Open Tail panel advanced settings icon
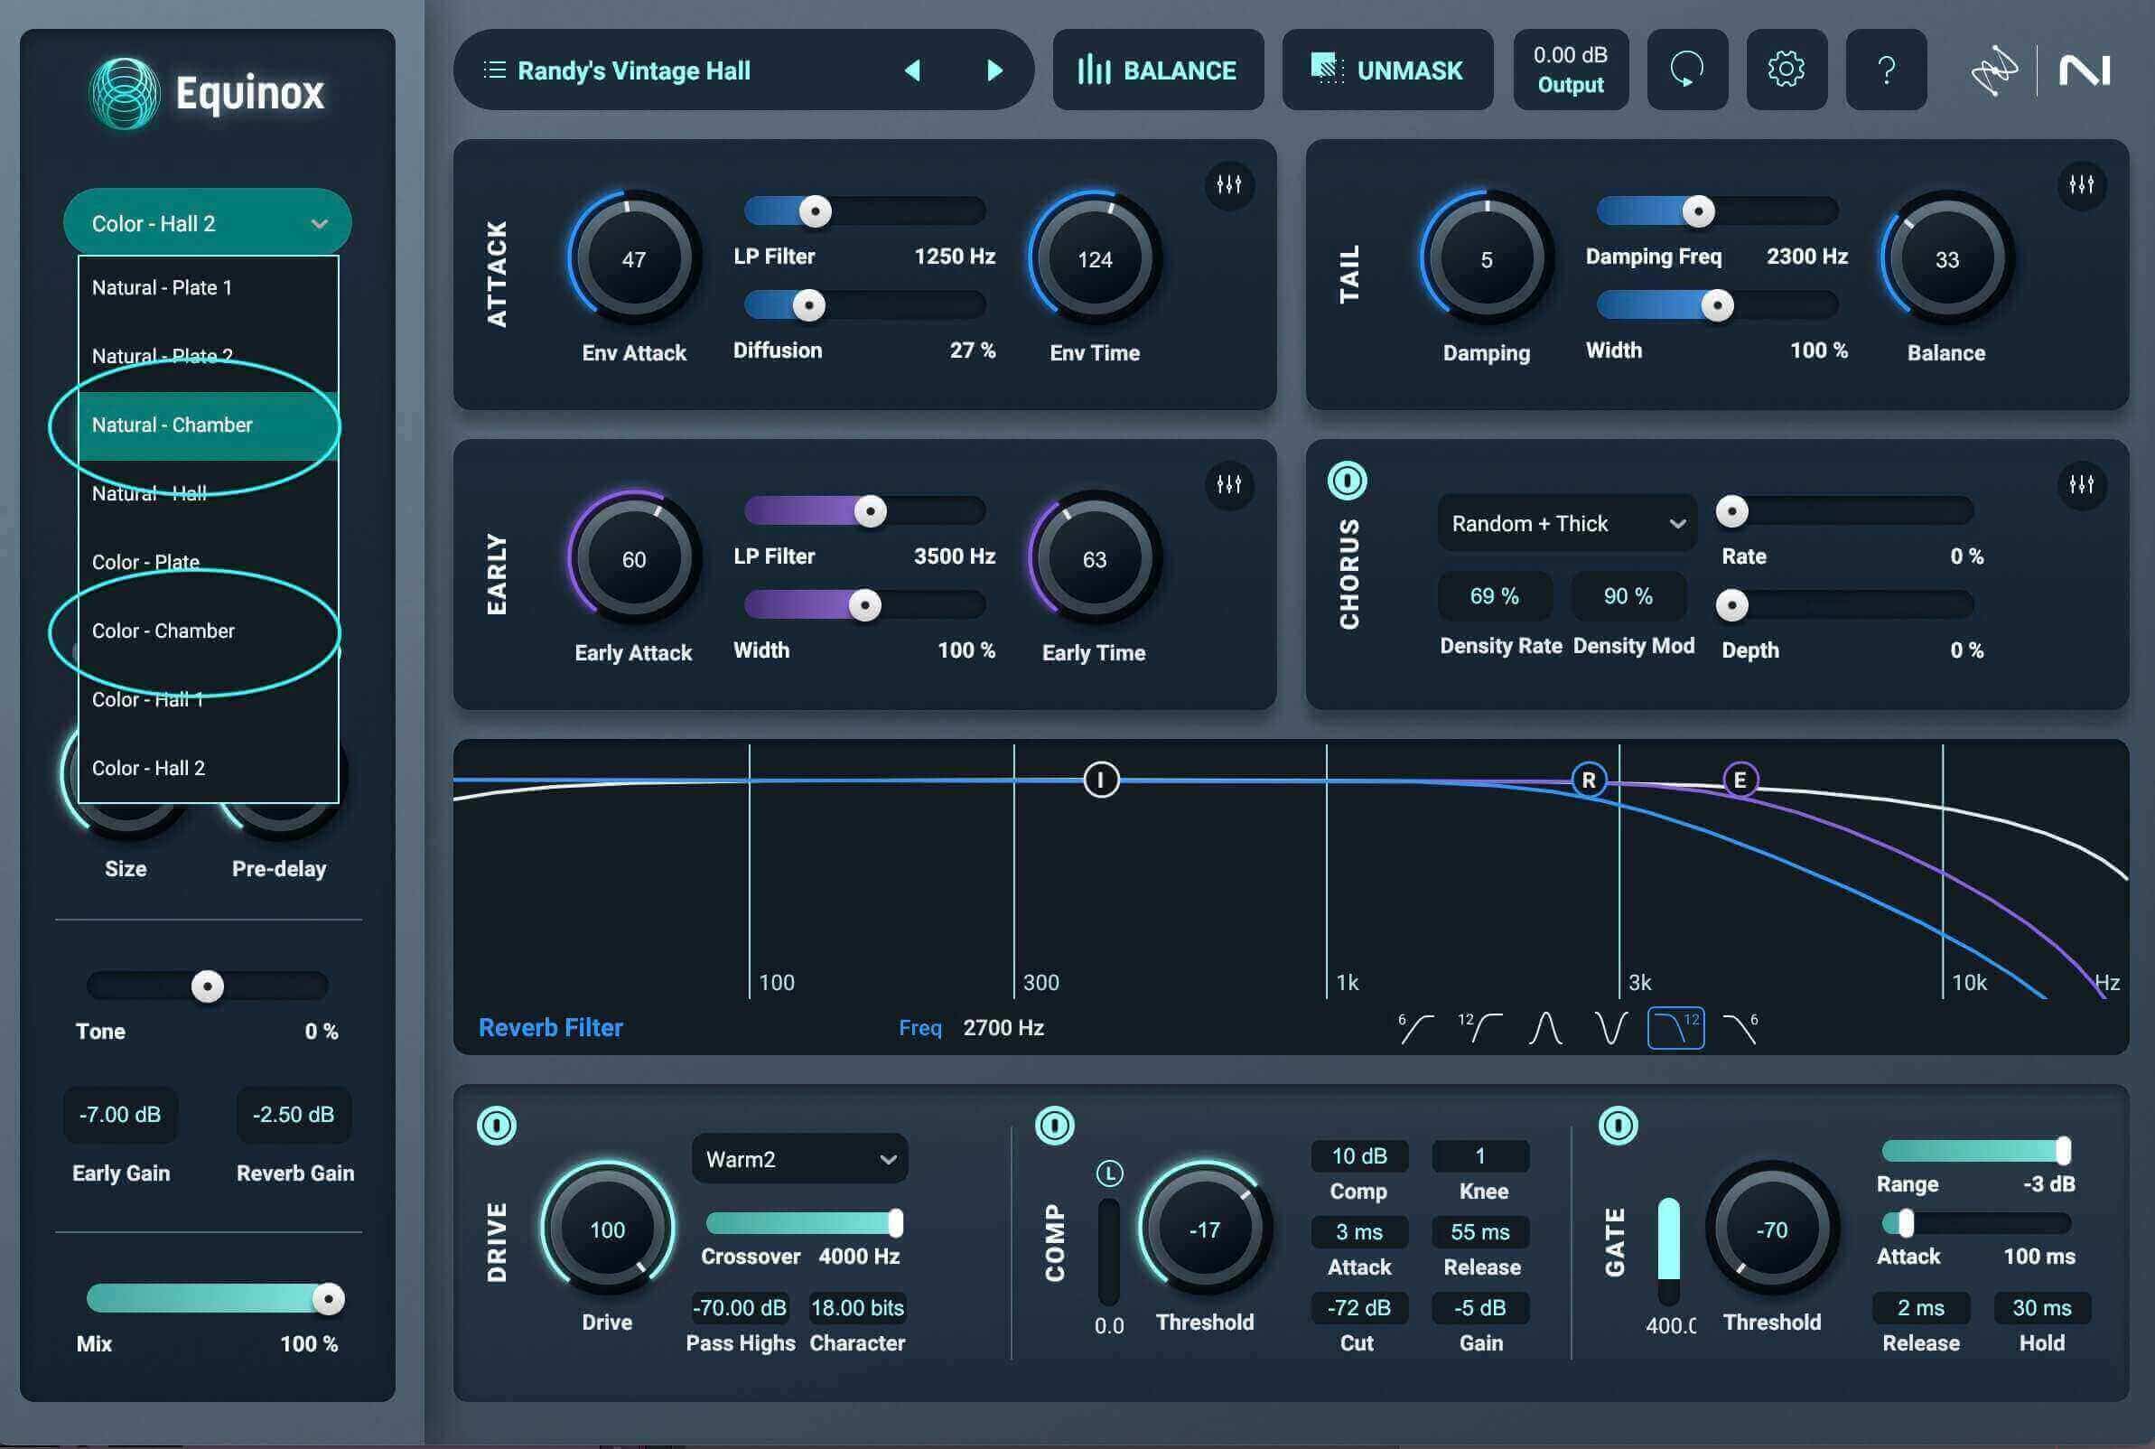This screenshot has width=2155, height=1449. click(x=2081, y=185)
